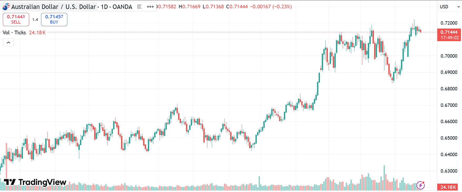Click the low value L0.71368
This screenshot has height=192, width=462.
click(213, 7)
